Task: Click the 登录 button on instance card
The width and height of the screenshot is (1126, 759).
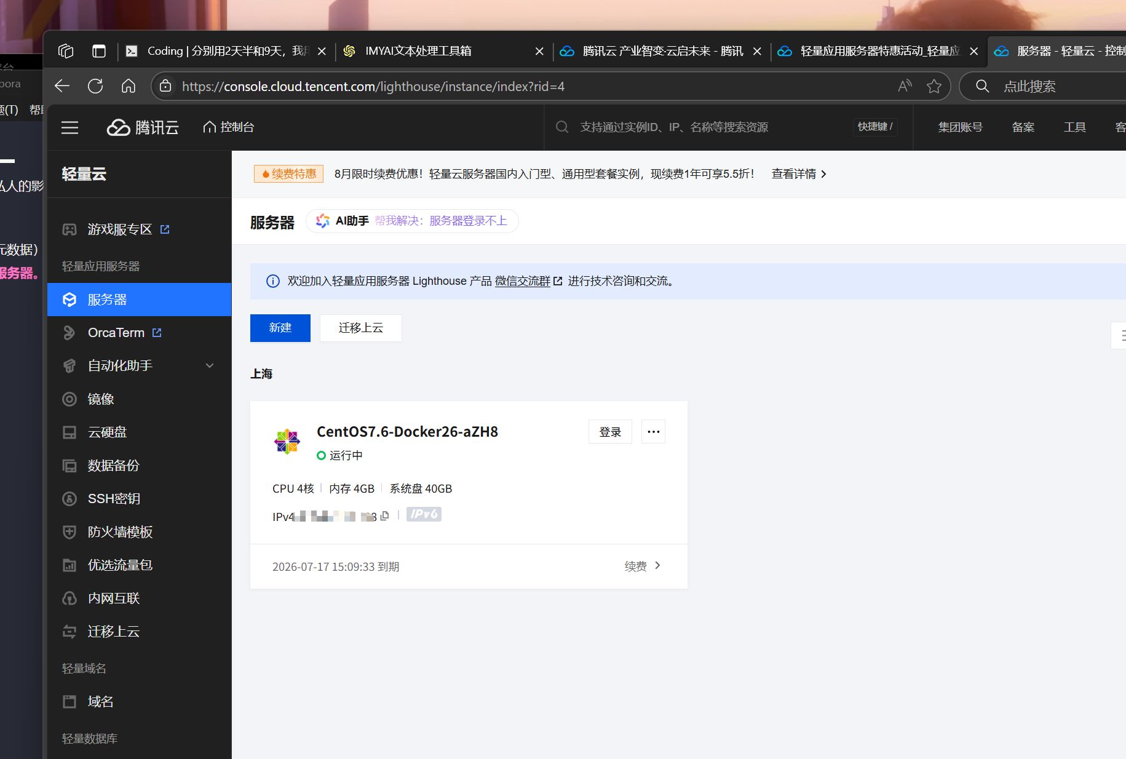Action: point(610,432)
